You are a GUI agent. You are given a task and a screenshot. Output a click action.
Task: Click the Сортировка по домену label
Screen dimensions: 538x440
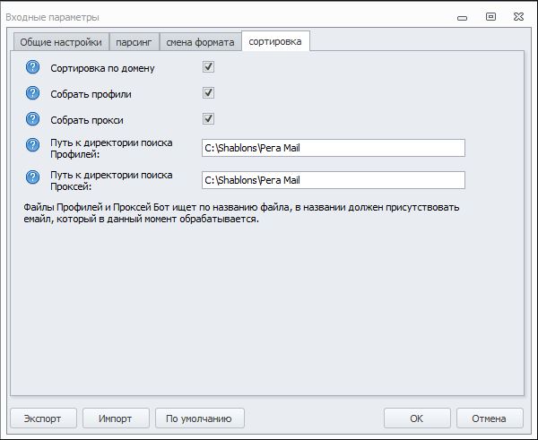102,68
